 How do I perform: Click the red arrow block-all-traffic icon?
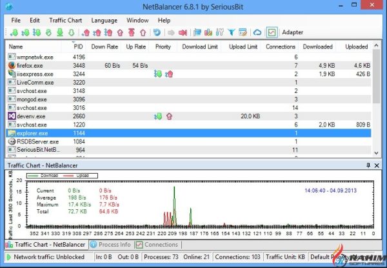(183, 32)
